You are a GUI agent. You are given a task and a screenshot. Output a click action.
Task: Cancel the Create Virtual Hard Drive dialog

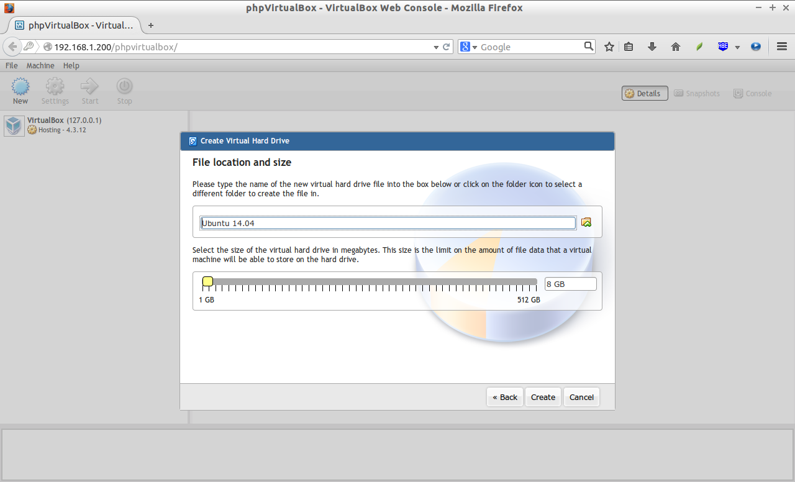pos(581,397)
